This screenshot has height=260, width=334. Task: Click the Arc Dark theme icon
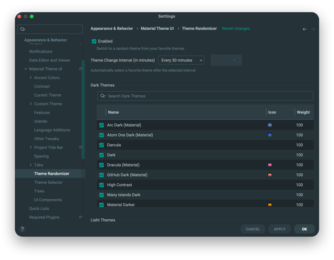tap(269, 125)
